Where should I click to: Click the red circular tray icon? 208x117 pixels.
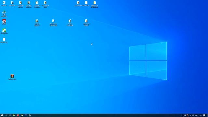tap(188, 115)
